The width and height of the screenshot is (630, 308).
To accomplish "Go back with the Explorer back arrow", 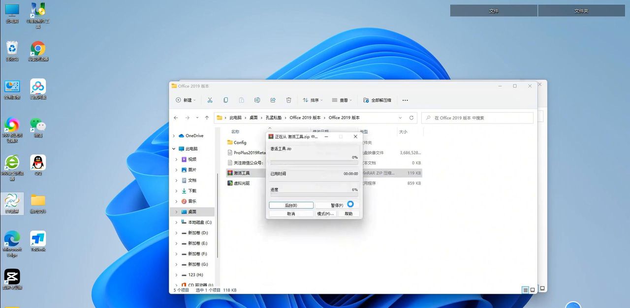I will click(x=176, y=118).
